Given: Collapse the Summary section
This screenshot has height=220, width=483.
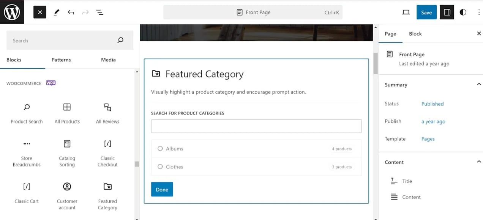Looking at the screenshot, I should pyautogui.click(x=478, y=85).
